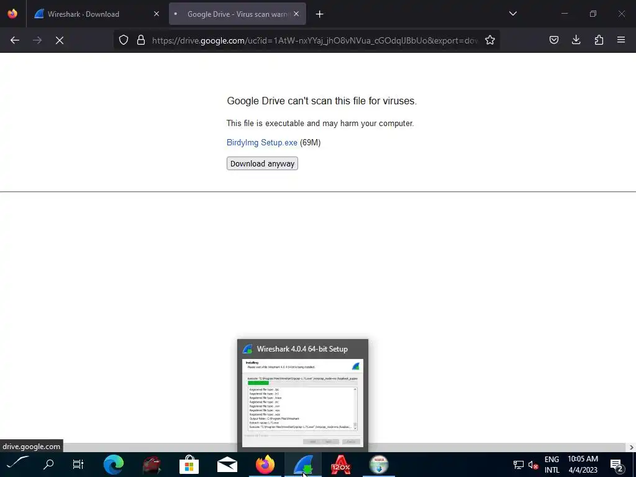The image size is (636, 477).
Task: Stop loading the current page
Action: 60,40
